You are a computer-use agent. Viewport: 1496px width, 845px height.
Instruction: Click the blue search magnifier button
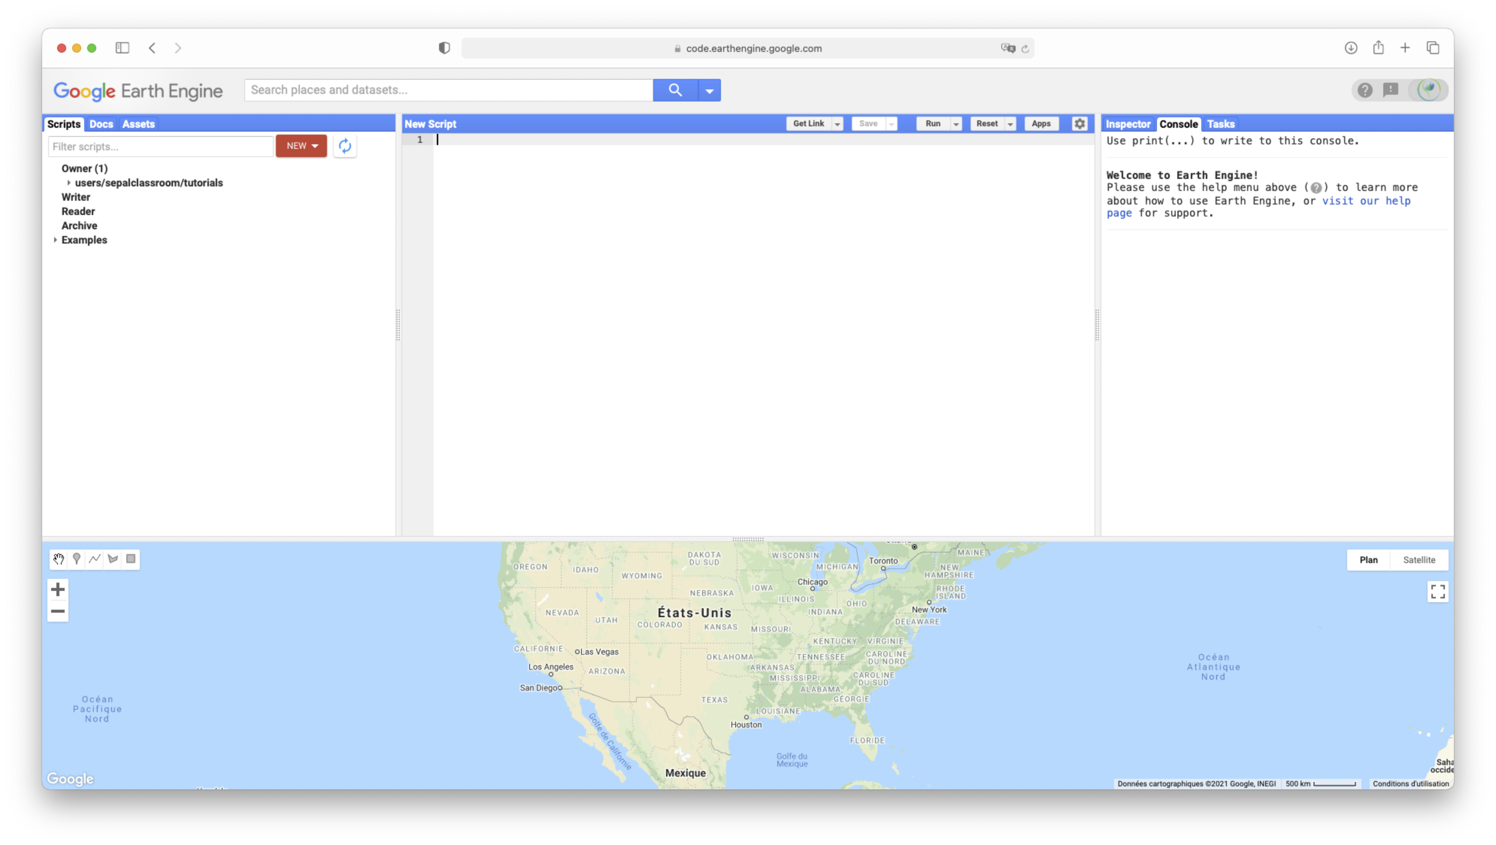click(x=675, y=90)
